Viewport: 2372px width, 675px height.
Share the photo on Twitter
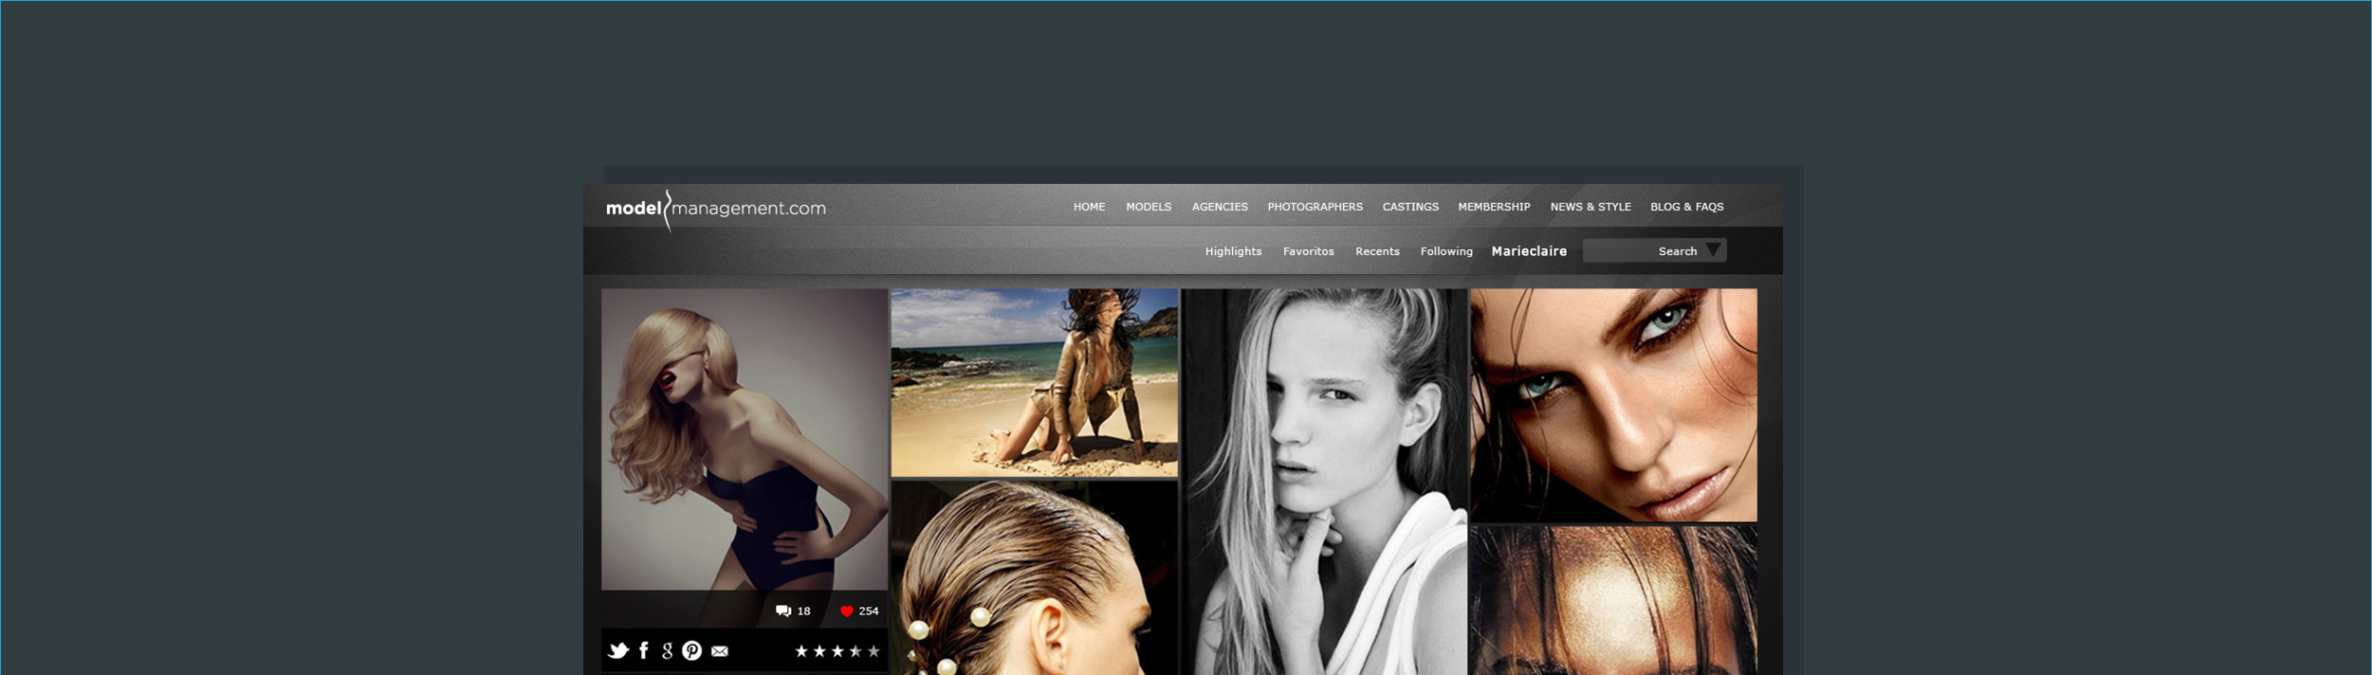[x=618, y=650]
